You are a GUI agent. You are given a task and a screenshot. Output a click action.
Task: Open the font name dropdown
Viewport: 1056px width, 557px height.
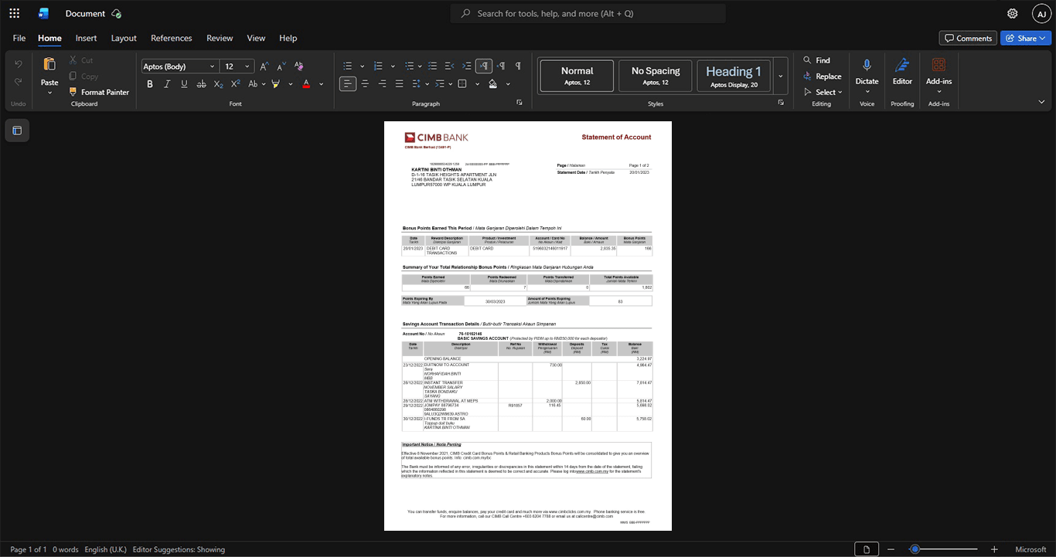(211, 66)
